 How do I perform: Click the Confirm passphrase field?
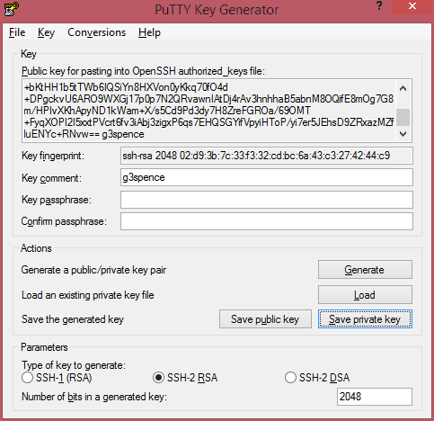coord(267,221)
